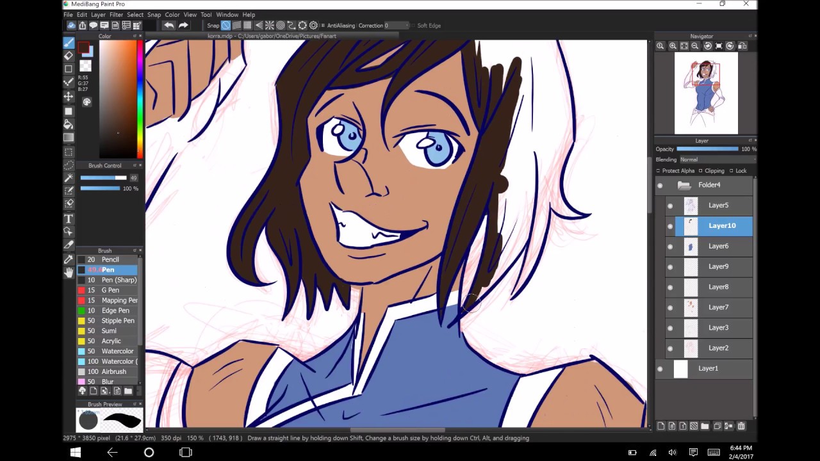The image size is (820, 461).
Task: Select the Bucket fill tool
Action: coord(69,124)
